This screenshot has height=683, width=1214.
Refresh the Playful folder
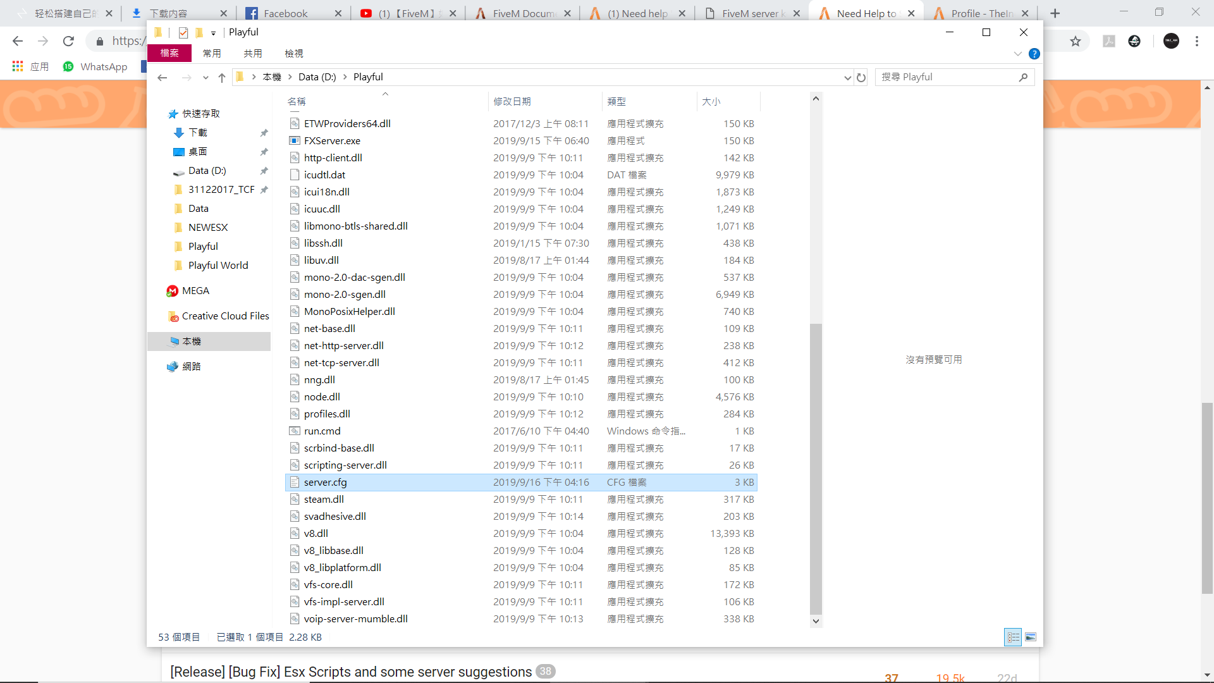[x=861, y=77]
